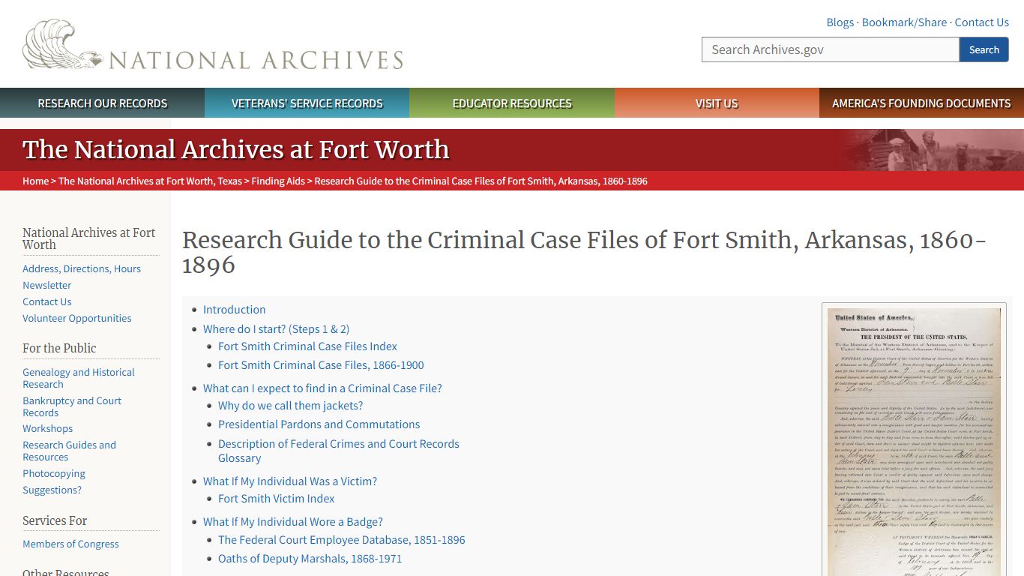Open the Members of Congress link
Viewport: 1024px width, 576px height.
(x=70, y=544)
